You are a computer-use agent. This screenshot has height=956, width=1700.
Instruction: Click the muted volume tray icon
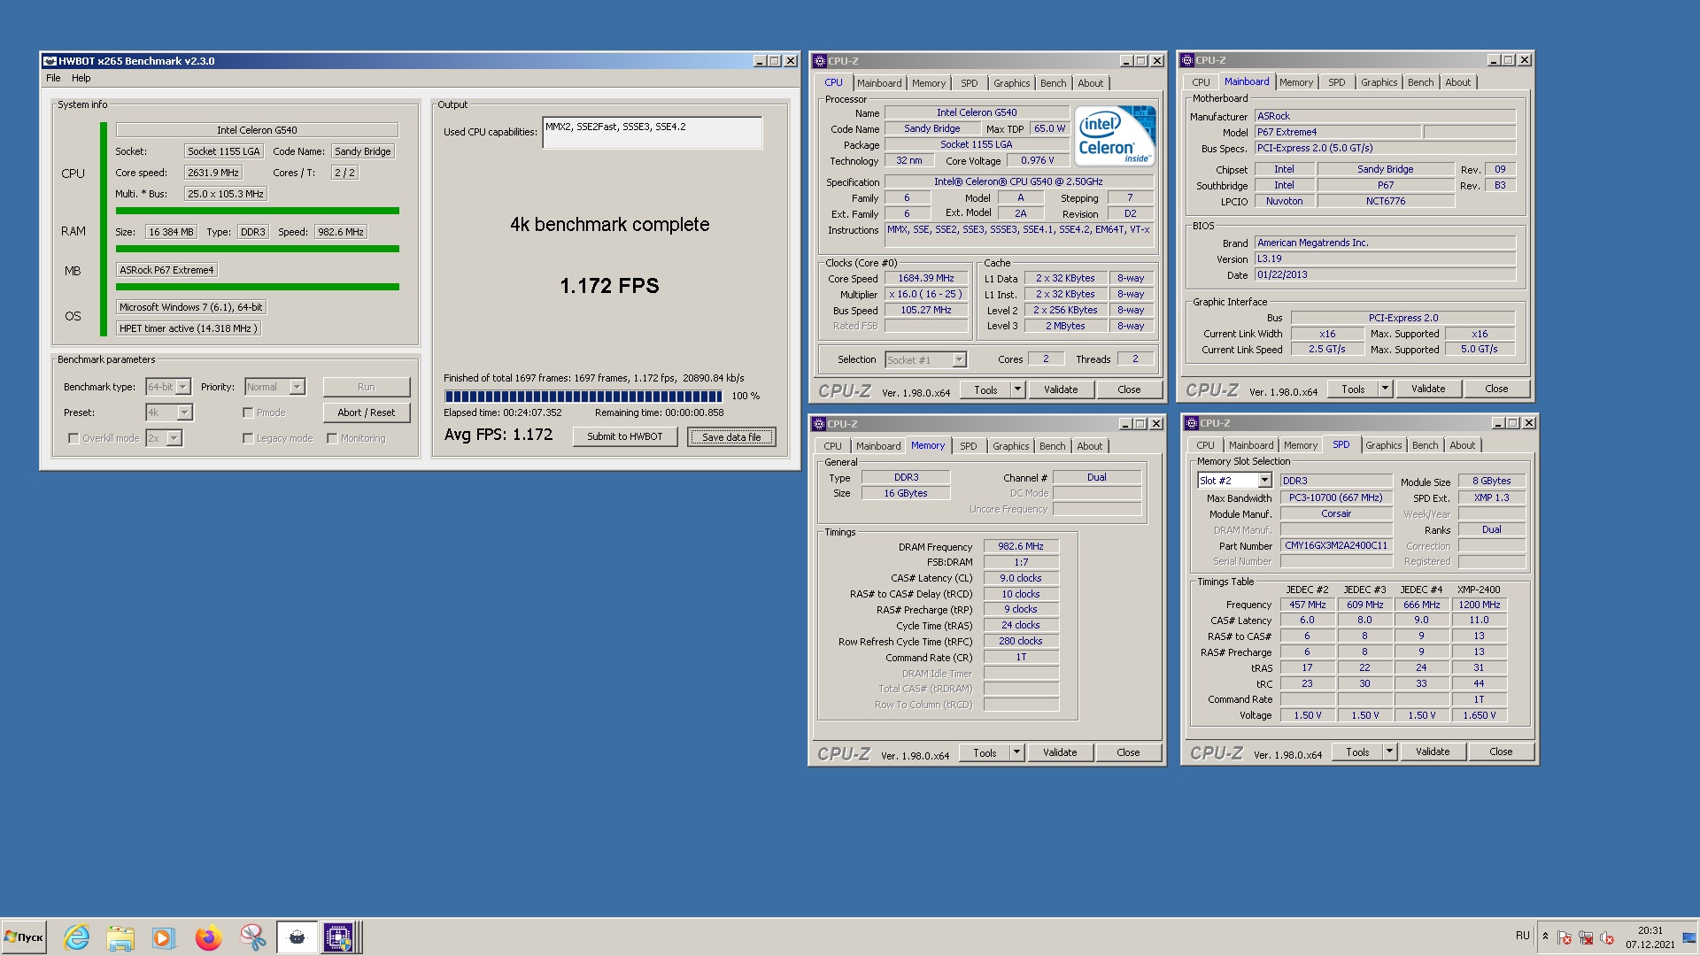1607,937
